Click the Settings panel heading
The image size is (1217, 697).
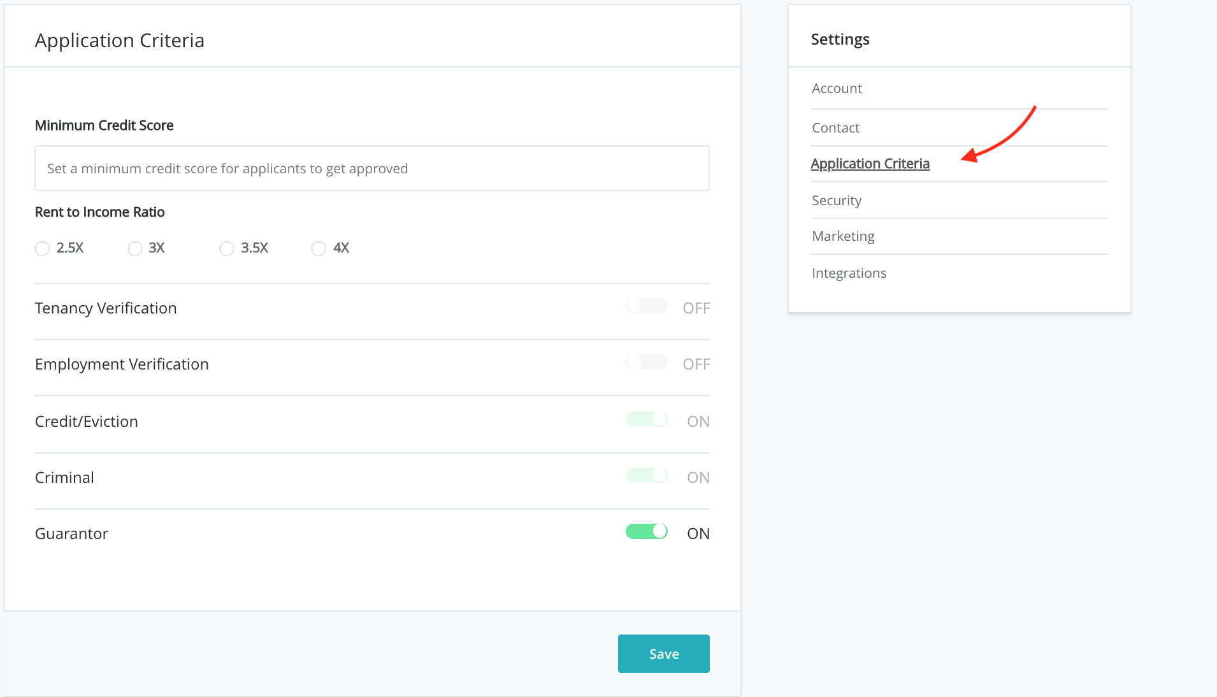840,40
